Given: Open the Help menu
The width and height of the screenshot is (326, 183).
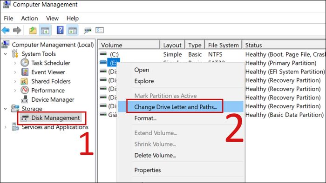Looking at the screenshot, I should point(73,18).
